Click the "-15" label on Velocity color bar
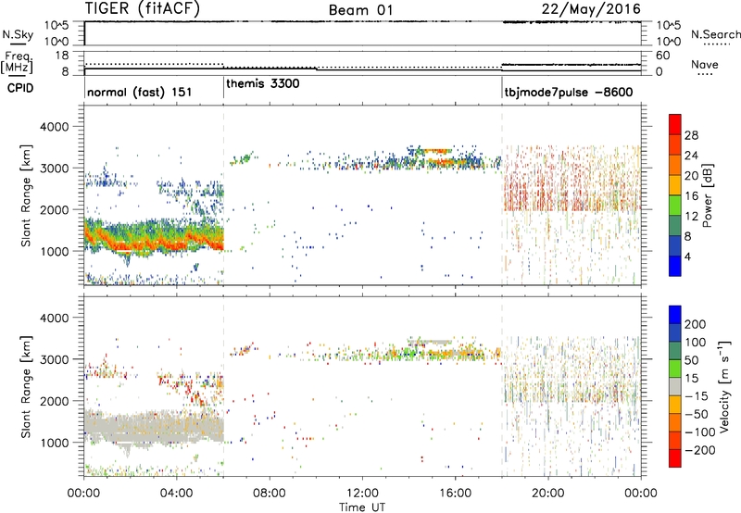 click(697, 395)
